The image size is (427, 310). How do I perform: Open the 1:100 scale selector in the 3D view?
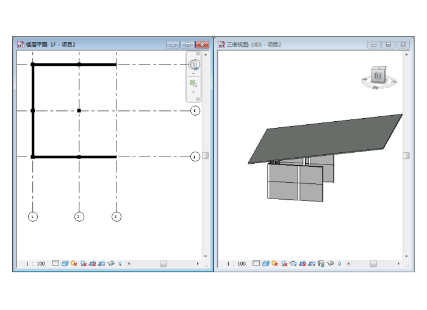click(x=237, y=264)
